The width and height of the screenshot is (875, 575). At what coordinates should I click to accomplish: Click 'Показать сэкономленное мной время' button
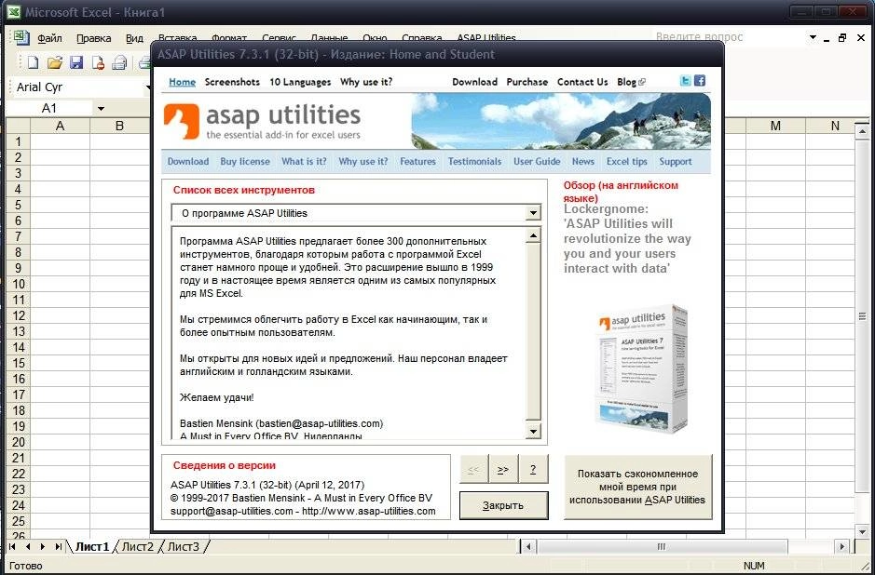637,487
